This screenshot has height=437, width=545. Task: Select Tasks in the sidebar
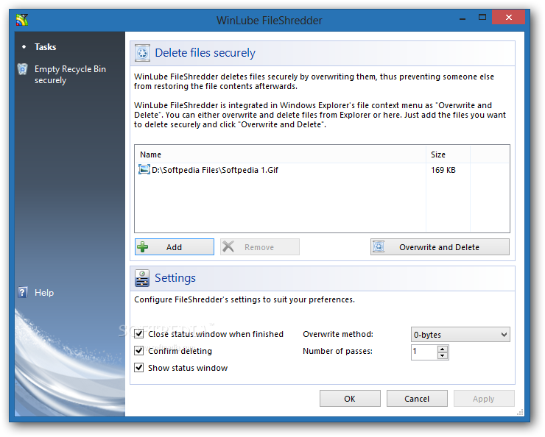(45, 47)
